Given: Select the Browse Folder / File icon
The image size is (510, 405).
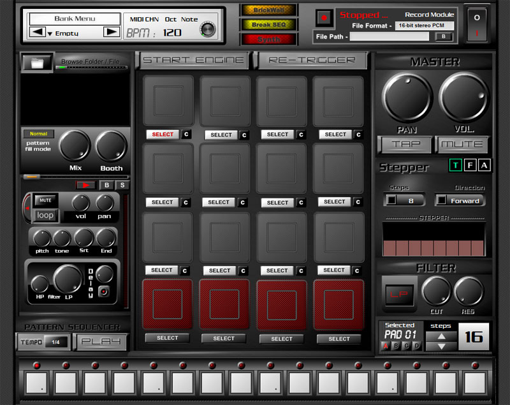Looking at the screenshot, I should pyautogui.click(x=36, y=63).
